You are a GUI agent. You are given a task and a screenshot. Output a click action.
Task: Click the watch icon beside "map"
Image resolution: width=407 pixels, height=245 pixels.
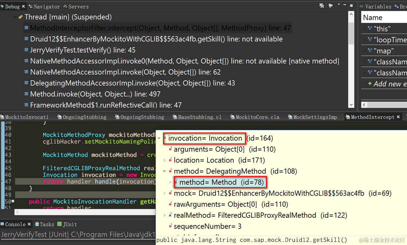tap(370, 50)
